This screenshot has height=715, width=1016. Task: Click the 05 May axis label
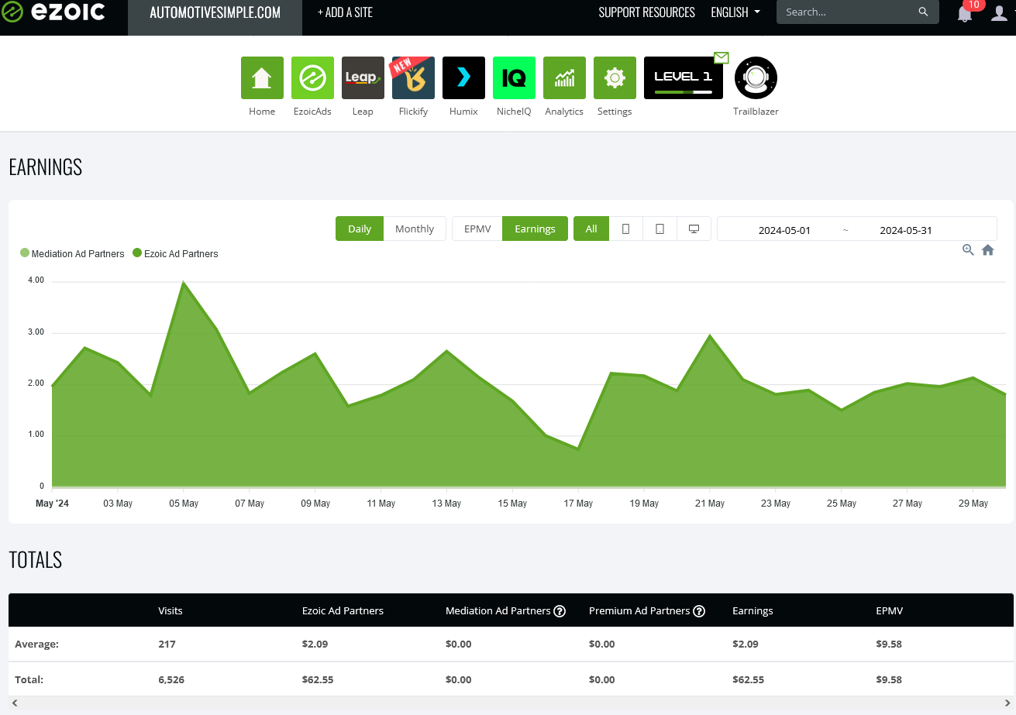[184, 504]
